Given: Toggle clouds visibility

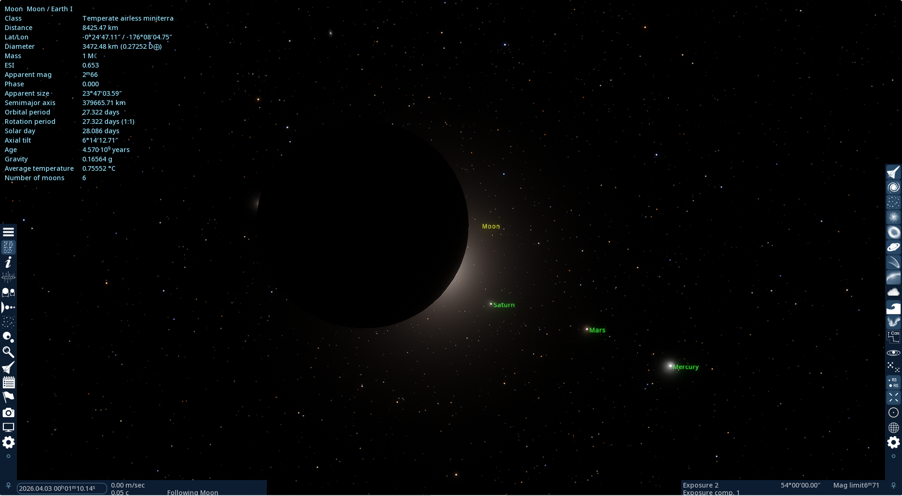Looking at the screenshot, I should (894, 292).
